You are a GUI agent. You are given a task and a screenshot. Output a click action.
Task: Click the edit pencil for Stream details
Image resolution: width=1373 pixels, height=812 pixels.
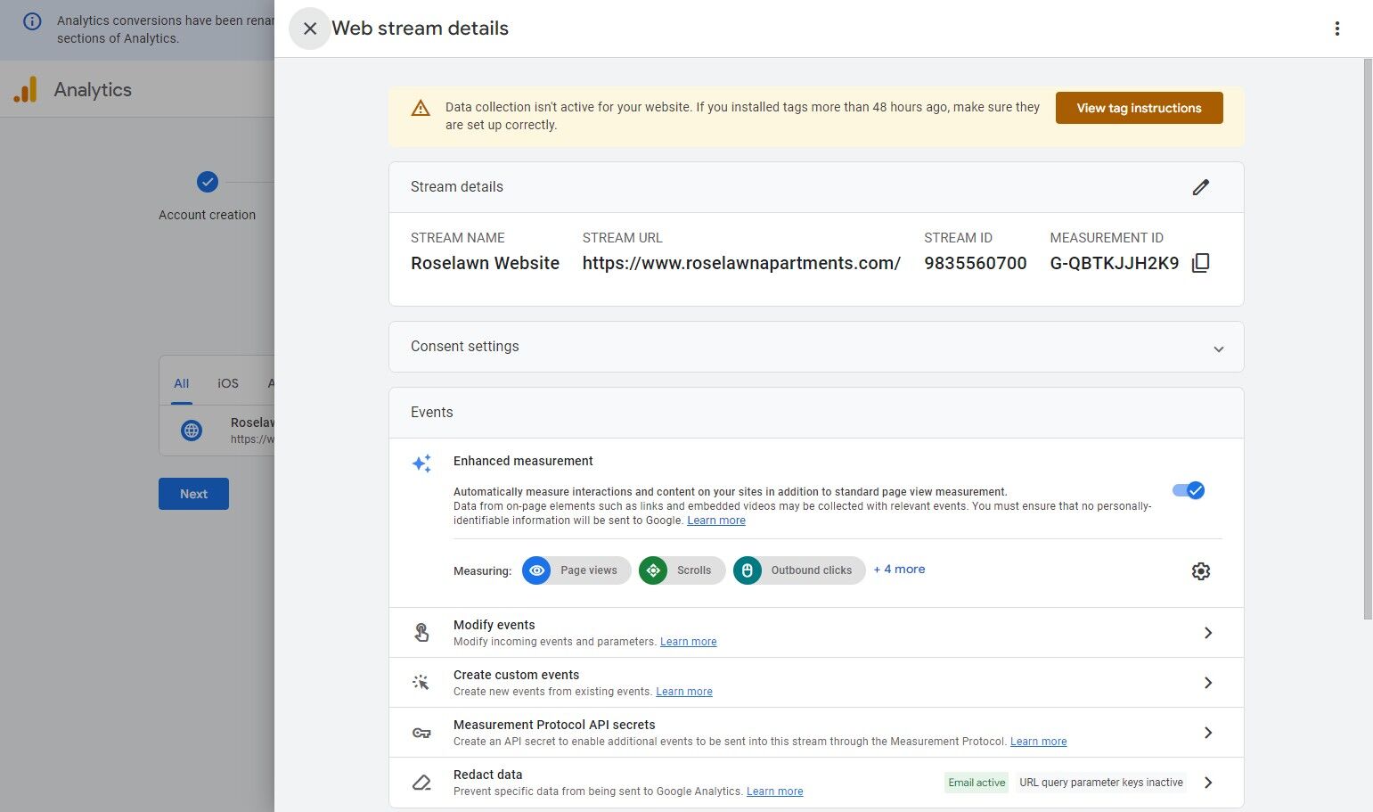(x=1200, y=187)
